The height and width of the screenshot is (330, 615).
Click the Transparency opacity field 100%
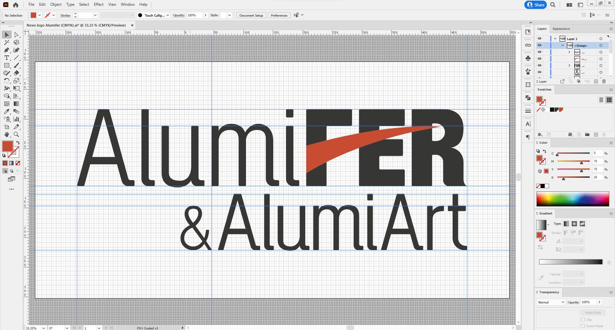click(588, 302)
